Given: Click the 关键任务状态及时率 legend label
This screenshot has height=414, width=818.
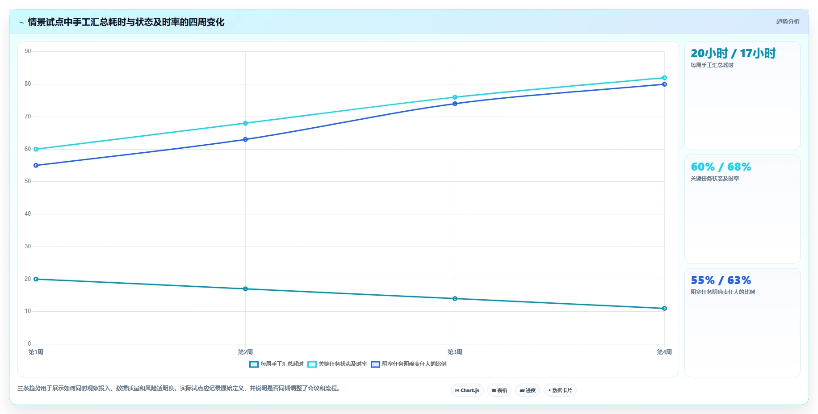Looking at the screenshot, I should 343,364.
